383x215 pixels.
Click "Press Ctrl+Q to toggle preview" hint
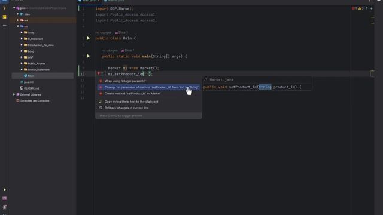(121, 116)
